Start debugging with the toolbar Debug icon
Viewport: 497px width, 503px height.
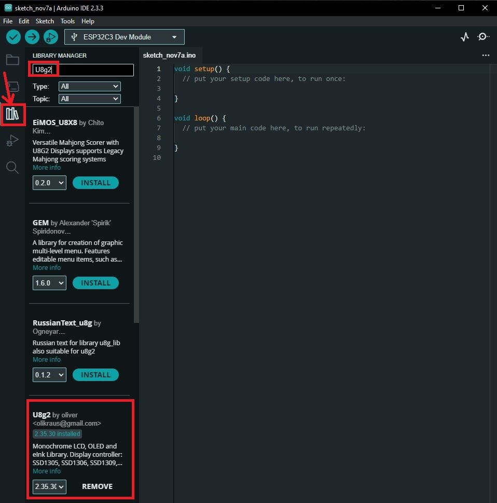pos(50,37)
